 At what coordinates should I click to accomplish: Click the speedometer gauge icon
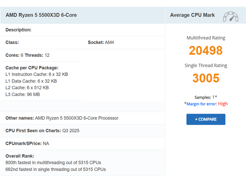230,17
